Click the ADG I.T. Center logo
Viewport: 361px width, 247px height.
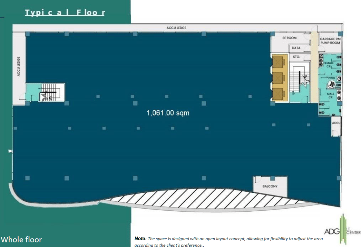(342, 230)
